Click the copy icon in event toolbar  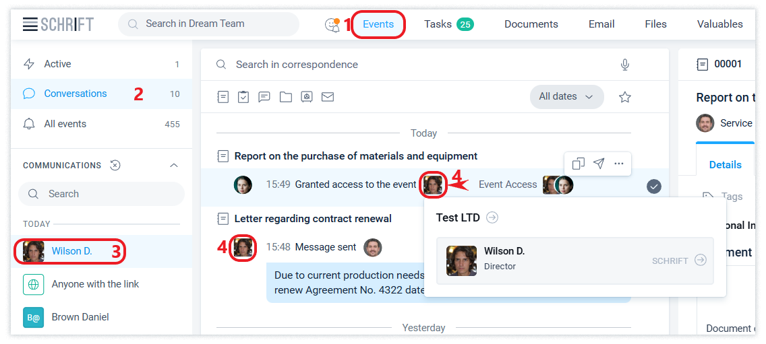[x=578, y=164]
